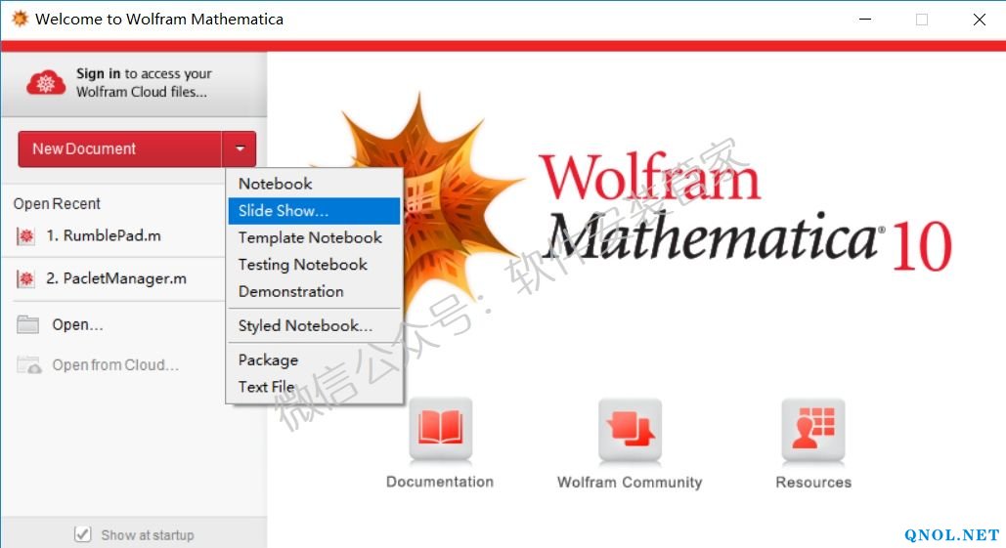The image size is (1006, 548).
Task: Click the Wolfram Cloud sign-in icon
Action: click(x=46, y=83)
